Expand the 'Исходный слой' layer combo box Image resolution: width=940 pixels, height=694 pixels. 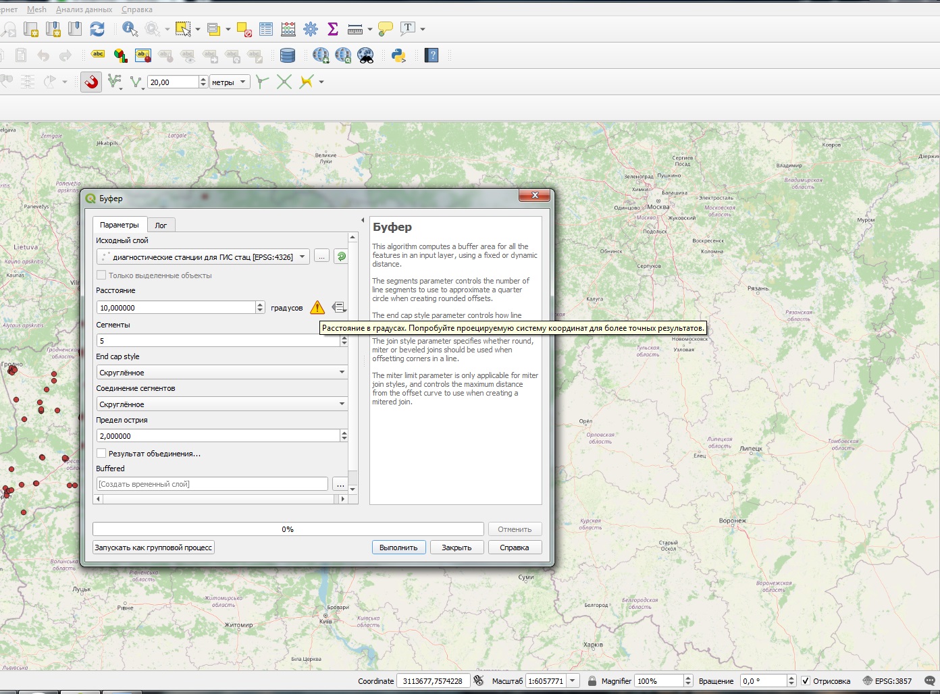[203, 257]
